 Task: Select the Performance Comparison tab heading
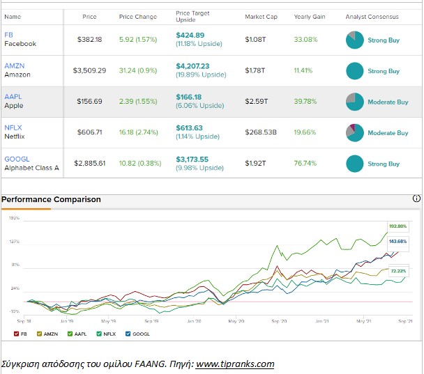point(51,199)
